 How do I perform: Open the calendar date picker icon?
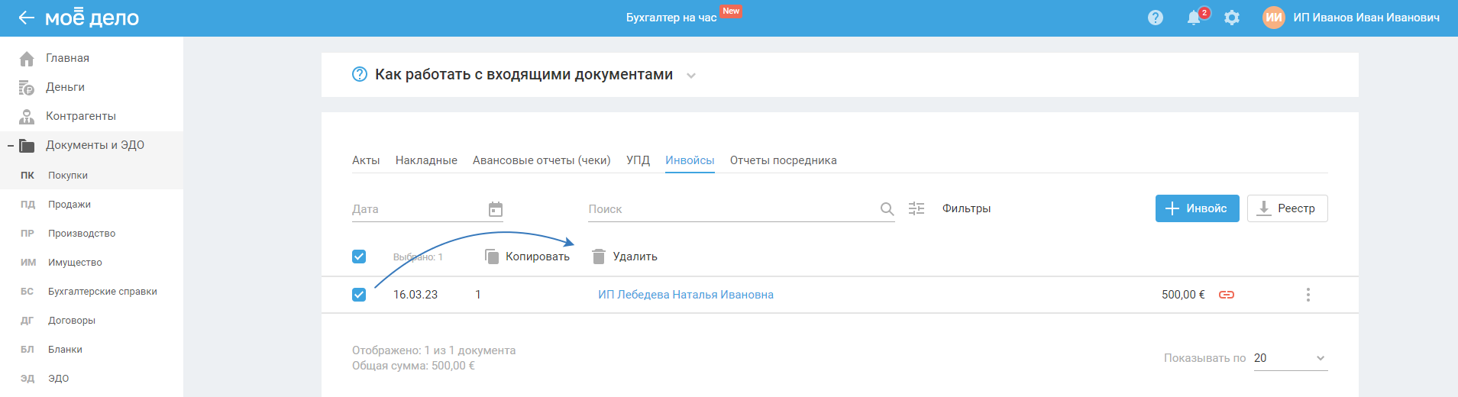[496, 209]
